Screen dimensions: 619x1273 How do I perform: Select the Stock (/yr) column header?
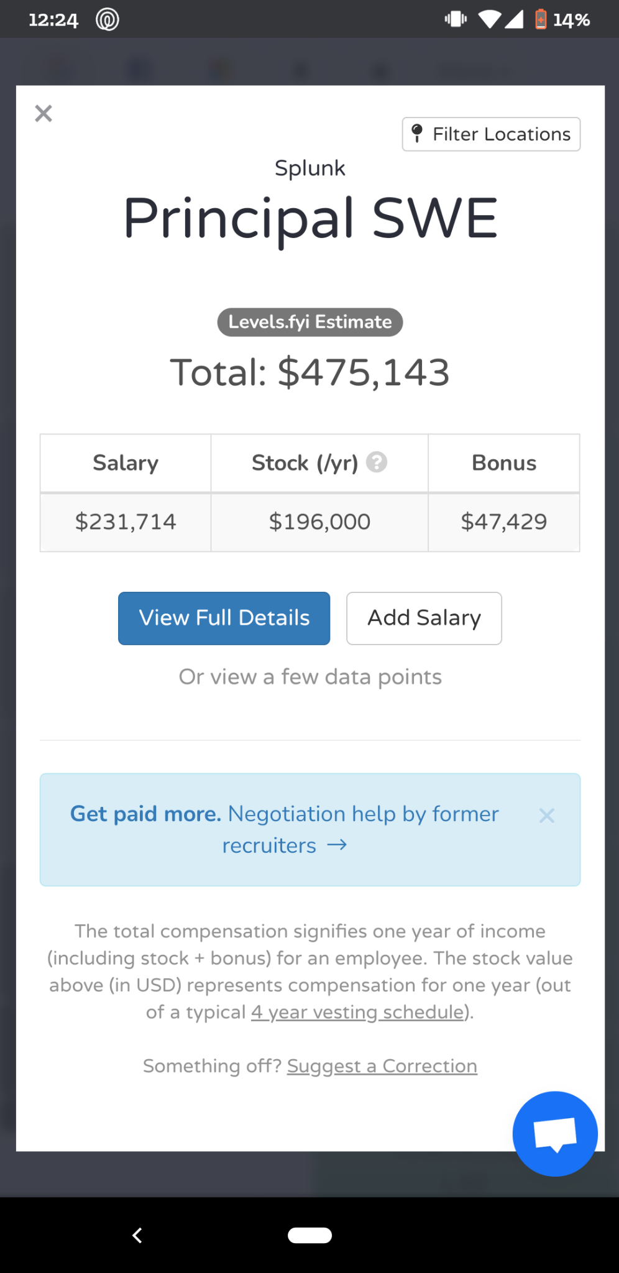click(319, 463)
